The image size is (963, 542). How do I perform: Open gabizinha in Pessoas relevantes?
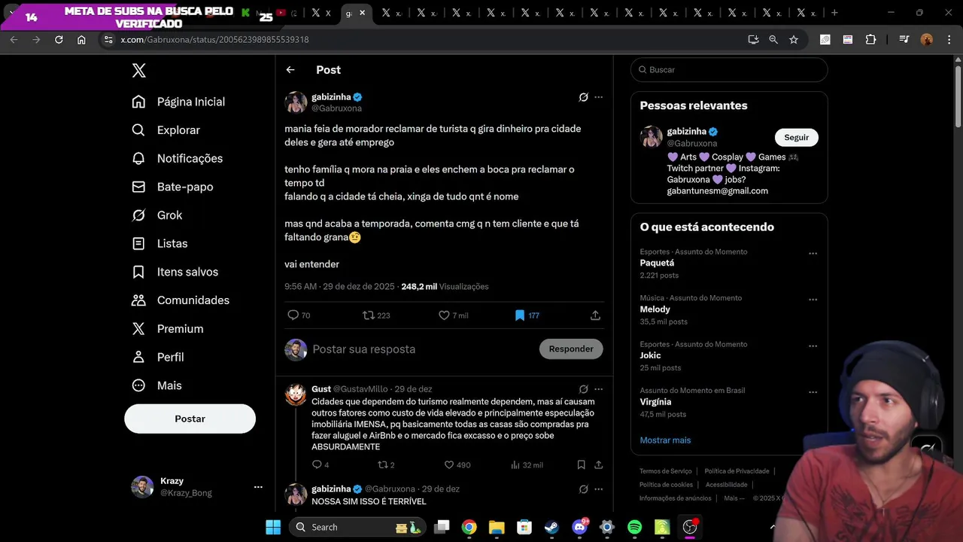(x=687, y=131)
